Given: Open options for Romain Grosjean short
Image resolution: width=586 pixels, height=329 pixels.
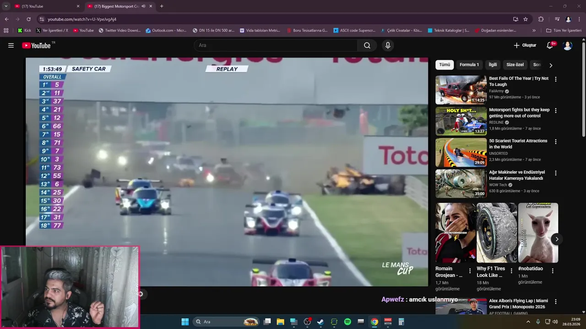Looking at the screenshot, I should (x=470, y=271).
